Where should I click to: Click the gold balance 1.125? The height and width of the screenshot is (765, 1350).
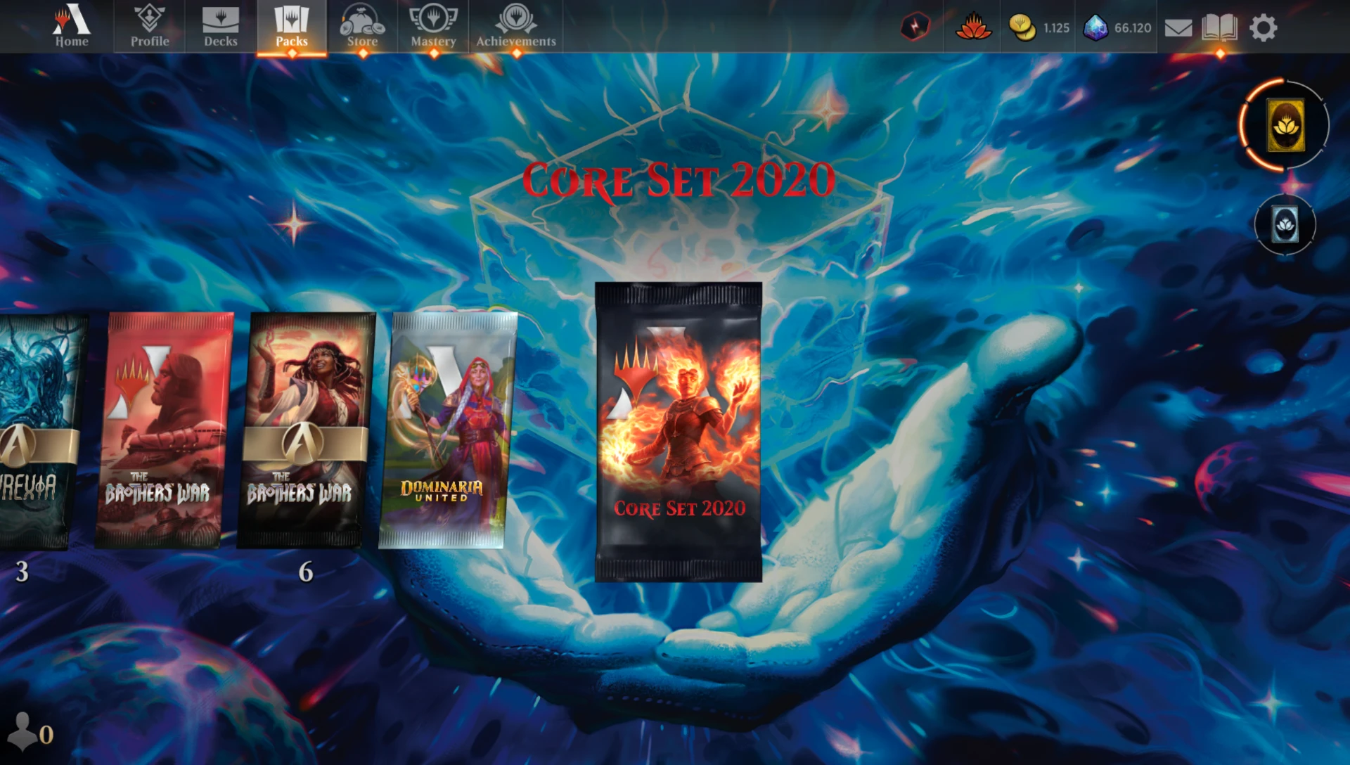pos(1056,28)
